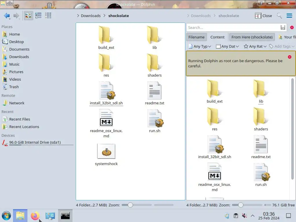
Task: Open the Any Date dropdown
Action: tap(227, 47)
